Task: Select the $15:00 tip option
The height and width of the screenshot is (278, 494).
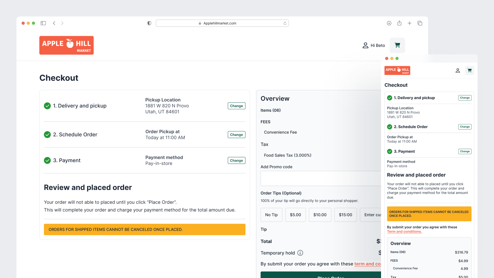Action: [x=345, y=215]
